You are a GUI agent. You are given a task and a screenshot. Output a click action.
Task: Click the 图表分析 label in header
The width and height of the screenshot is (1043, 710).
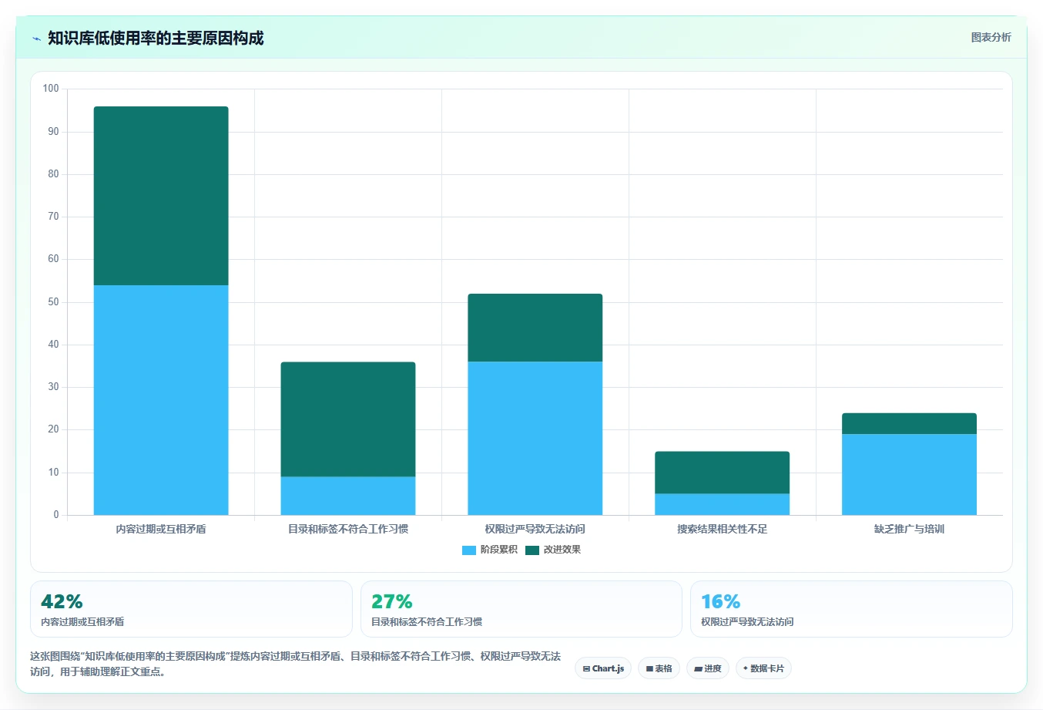click(991, 37)
